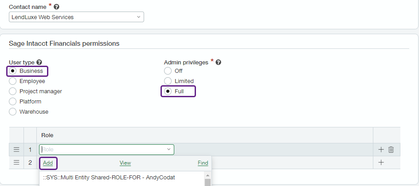Turn Admin privileges Off
The height and width of the screenshot is (186, 419).
168,71
